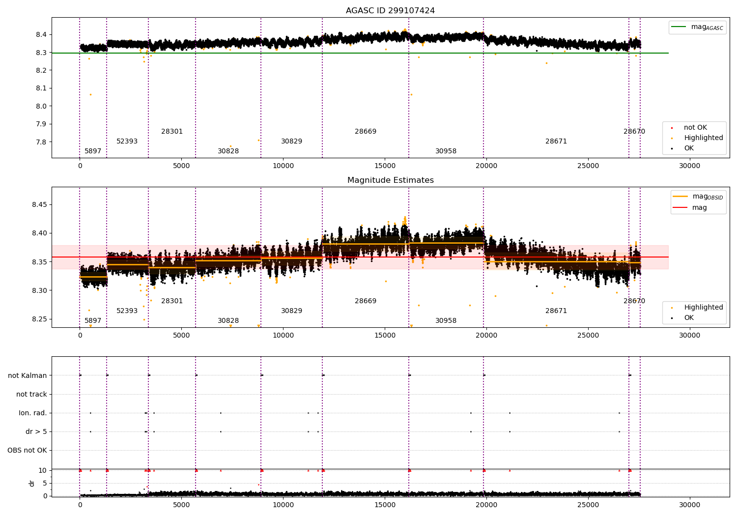Image resolution: width=737 pixels, height=516 pixels.
Task: Click the title 'AGASC ID 299107424'
Action: pyautogui.click(x=390, y=11)
